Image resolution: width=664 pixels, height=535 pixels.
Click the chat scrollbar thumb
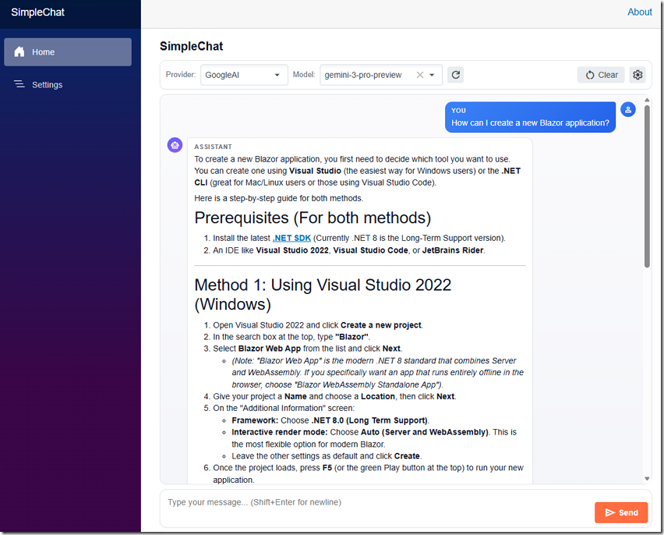(647, 186)
